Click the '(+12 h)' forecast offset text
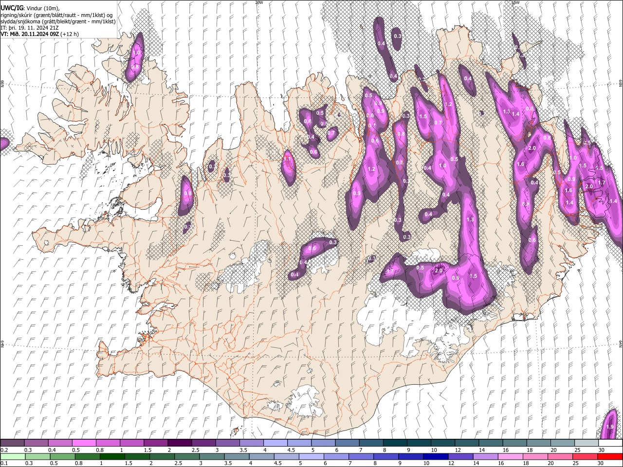Image resolution: width=623 pixels, height=467 pixels. 70,34
